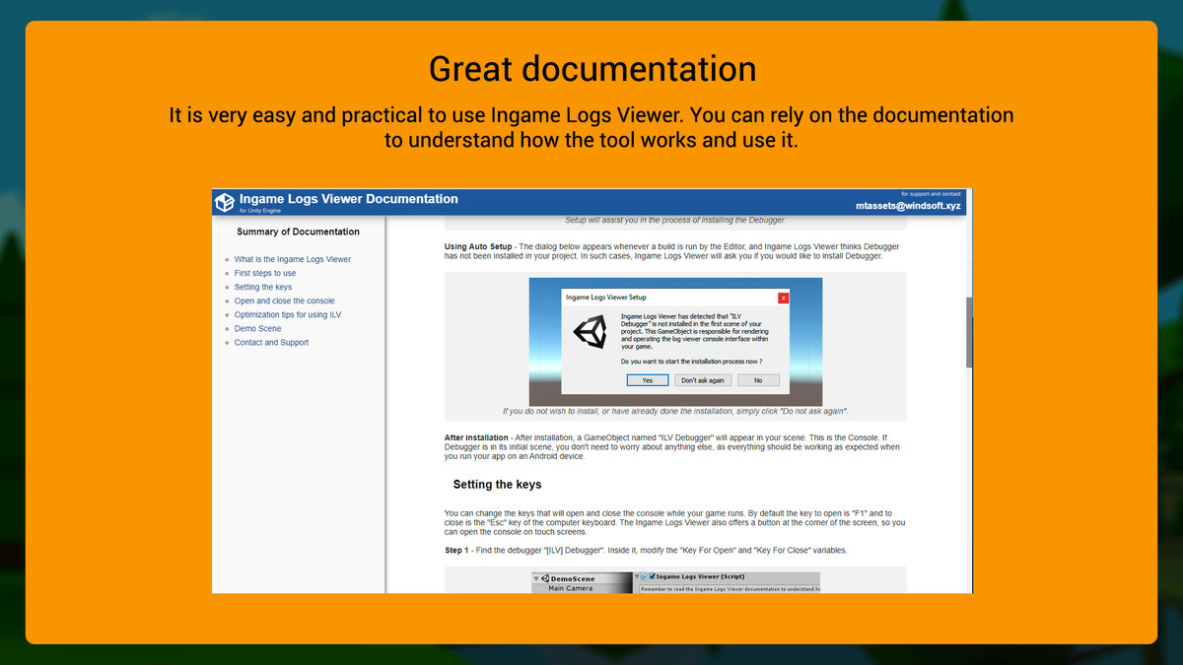Click the "Don't ask again" button
The image size is (1183, 665).
click(703, 380)
